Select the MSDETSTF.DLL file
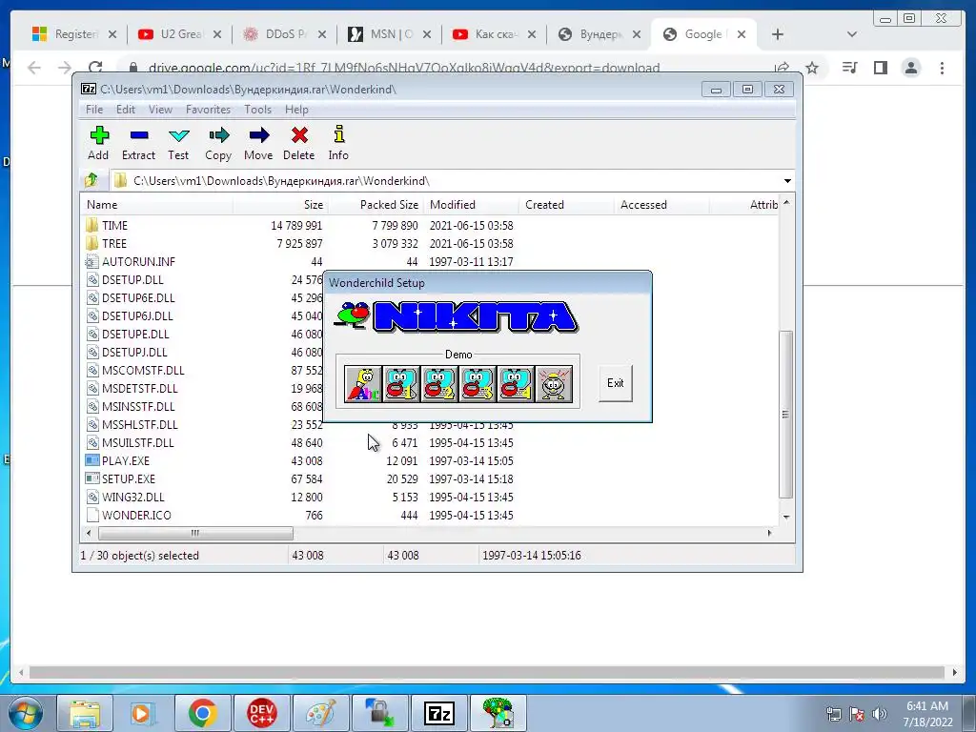 [x=139, y=388]
